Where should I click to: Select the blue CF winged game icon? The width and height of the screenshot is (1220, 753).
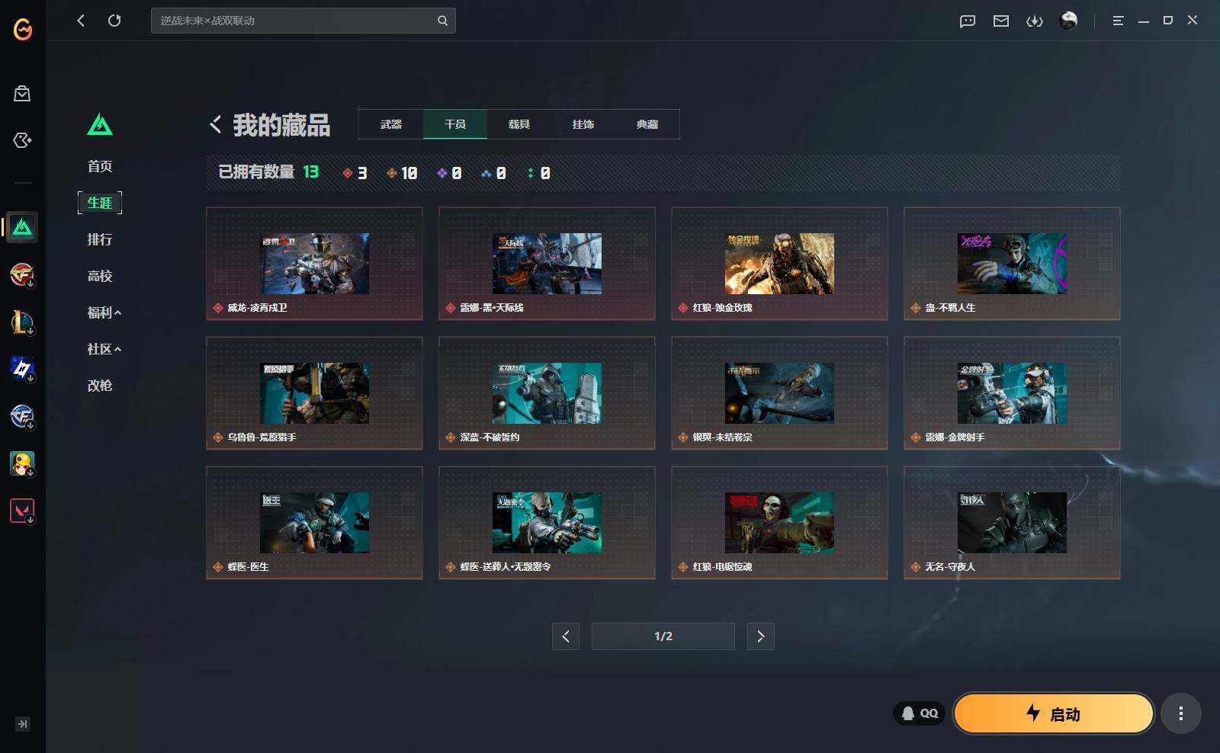click(x=22, y=416)
